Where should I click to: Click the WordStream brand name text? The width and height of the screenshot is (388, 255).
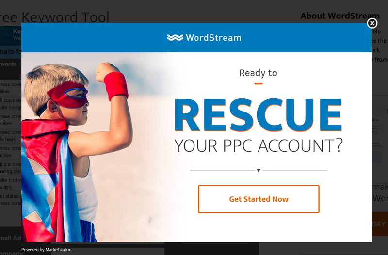point(213,38)
